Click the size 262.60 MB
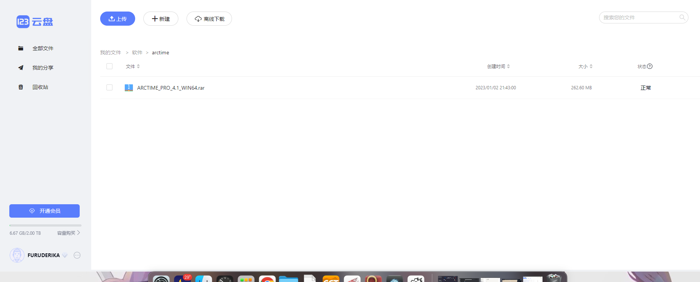Viewport: 700px width, 282px height. tap(581, 88)
